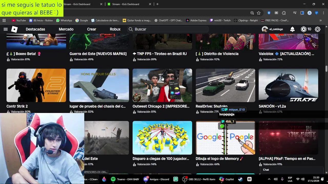This screenshot has width=328, height=184.
Task: Open a new browser tab
Action: point(157,4)
